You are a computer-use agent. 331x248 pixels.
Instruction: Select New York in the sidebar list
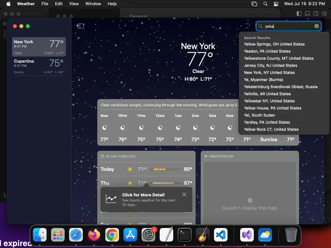(x=39, y=47)
